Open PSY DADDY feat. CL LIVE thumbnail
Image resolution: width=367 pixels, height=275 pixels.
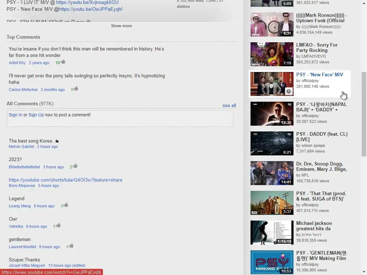pyautogui.click(x=272, y=143)
